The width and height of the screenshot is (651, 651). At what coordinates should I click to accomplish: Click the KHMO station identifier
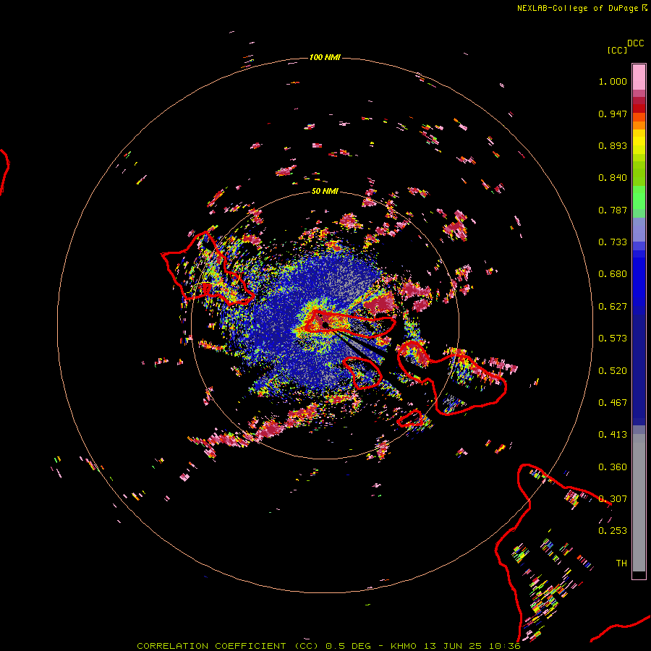[404, 646]
